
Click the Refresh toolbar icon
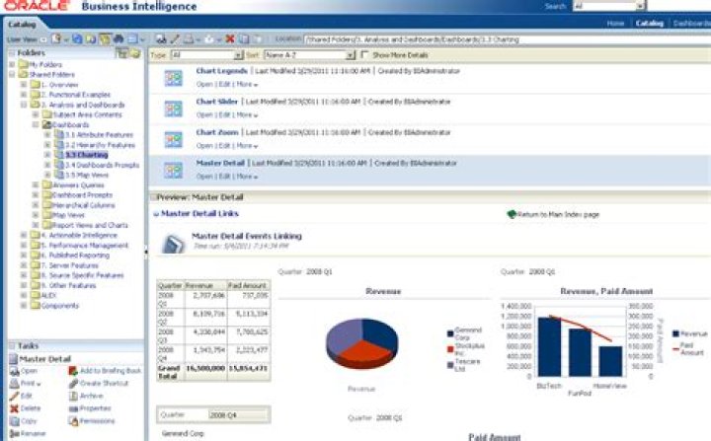(x=78, y=39)
